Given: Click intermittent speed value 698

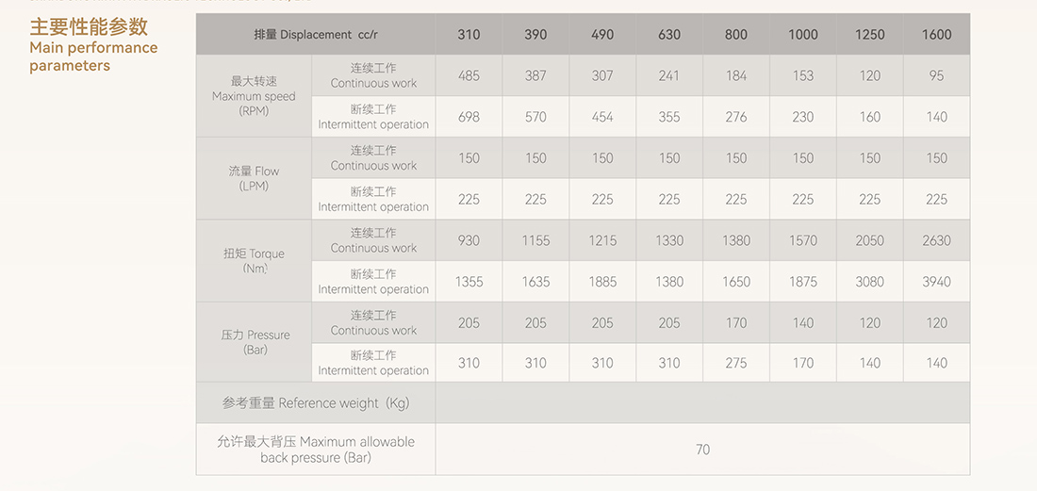Looking at the screenshot, I should pyautogui.click(x=469, y=117).
